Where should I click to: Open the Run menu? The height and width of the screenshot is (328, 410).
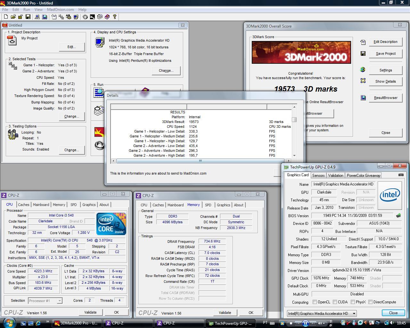click(27, 10)
